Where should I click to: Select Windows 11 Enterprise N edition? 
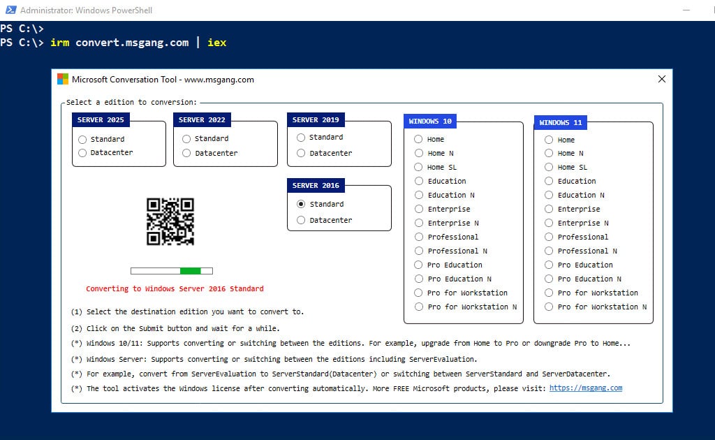(549, 223)
